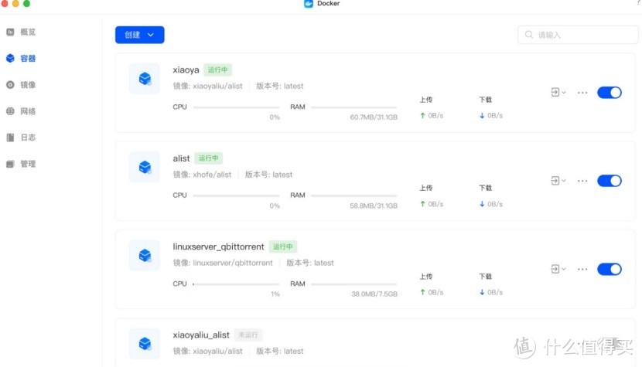The width and height of the screenshot is (642, 367).
Task: Select the 镜像: xhofe/alist text
Action: point(202,175)
